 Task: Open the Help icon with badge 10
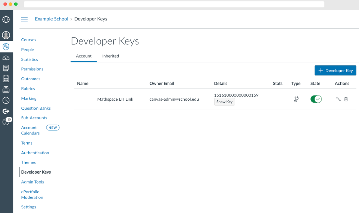(6, 121)
